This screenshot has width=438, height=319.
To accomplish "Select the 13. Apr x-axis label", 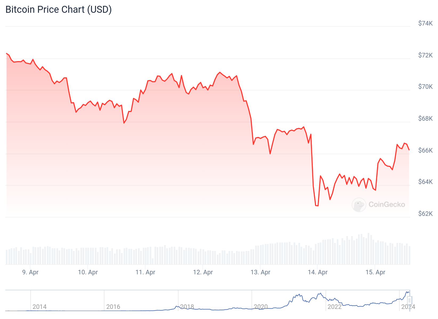I will pos(261,272).
